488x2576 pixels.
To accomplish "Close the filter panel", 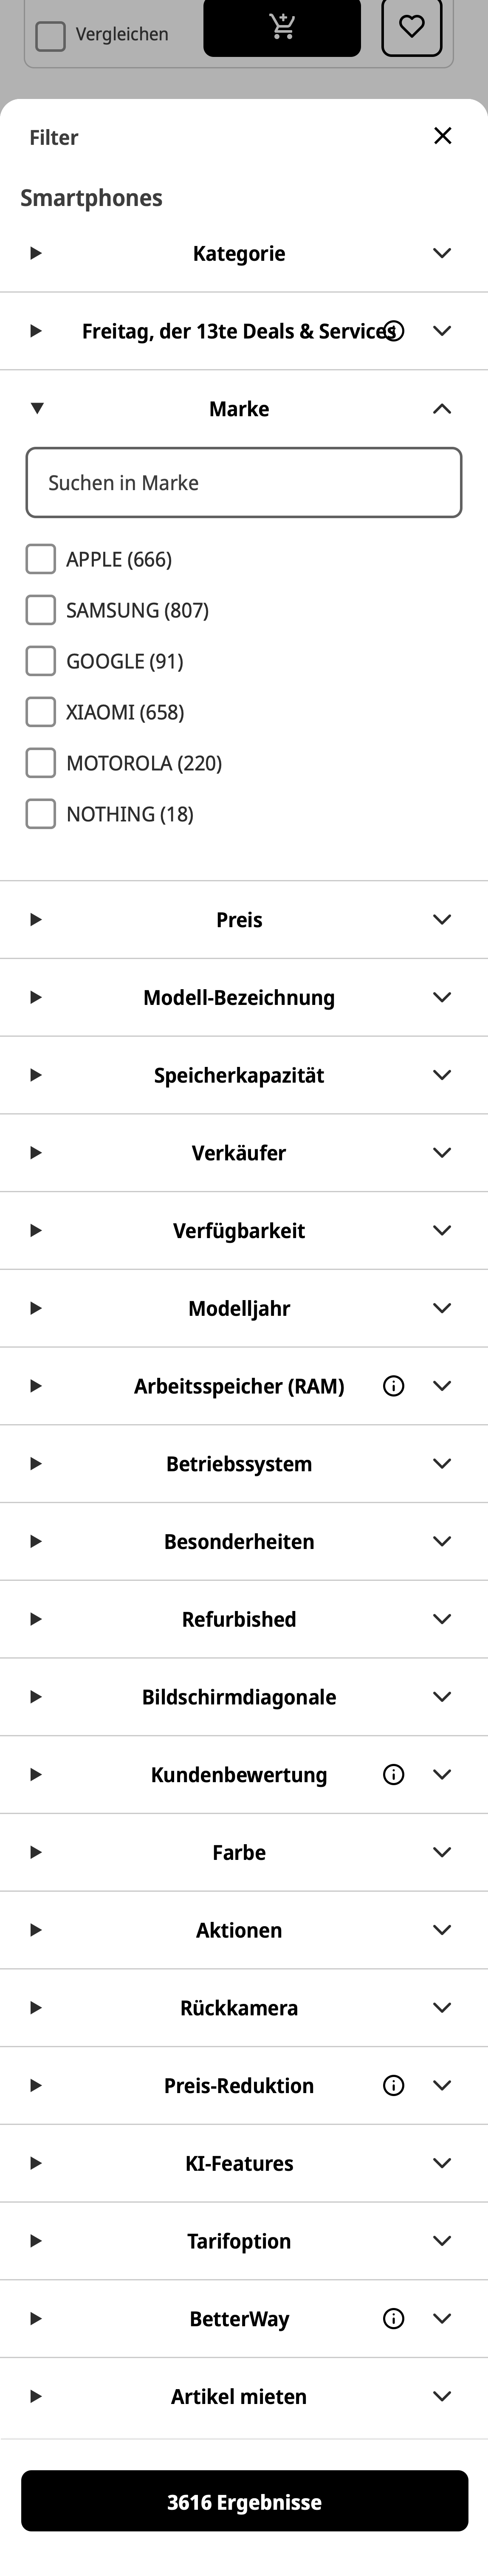I will 444,136.
